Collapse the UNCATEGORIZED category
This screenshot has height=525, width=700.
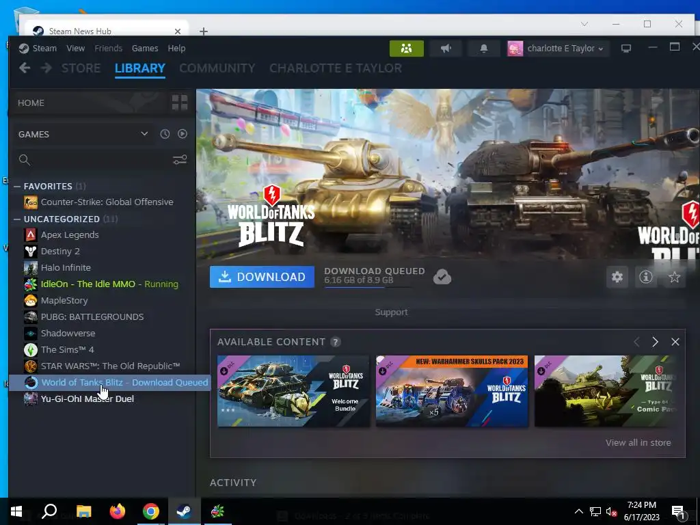click(17, 219)
